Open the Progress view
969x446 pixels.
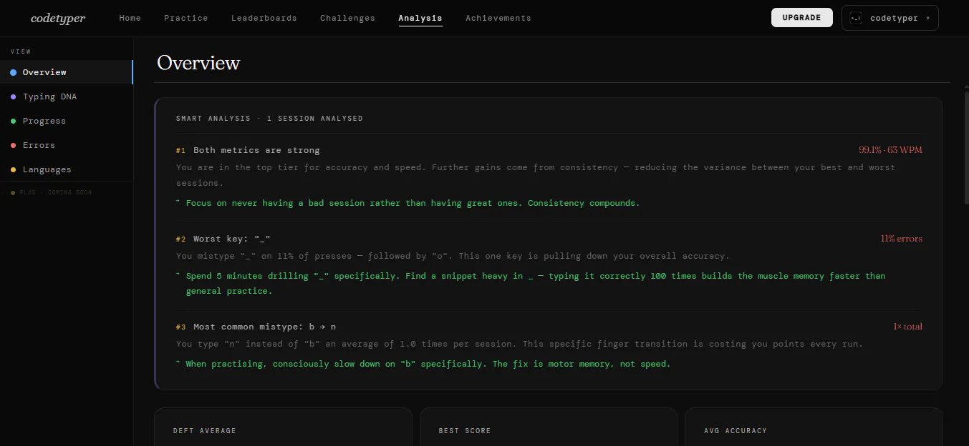point(67,121)
